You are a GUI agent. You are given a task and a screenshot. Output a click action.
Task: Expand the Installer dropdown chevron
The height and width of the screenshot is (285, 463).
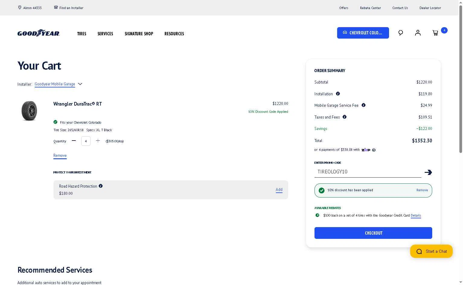[x=80, y=84]
